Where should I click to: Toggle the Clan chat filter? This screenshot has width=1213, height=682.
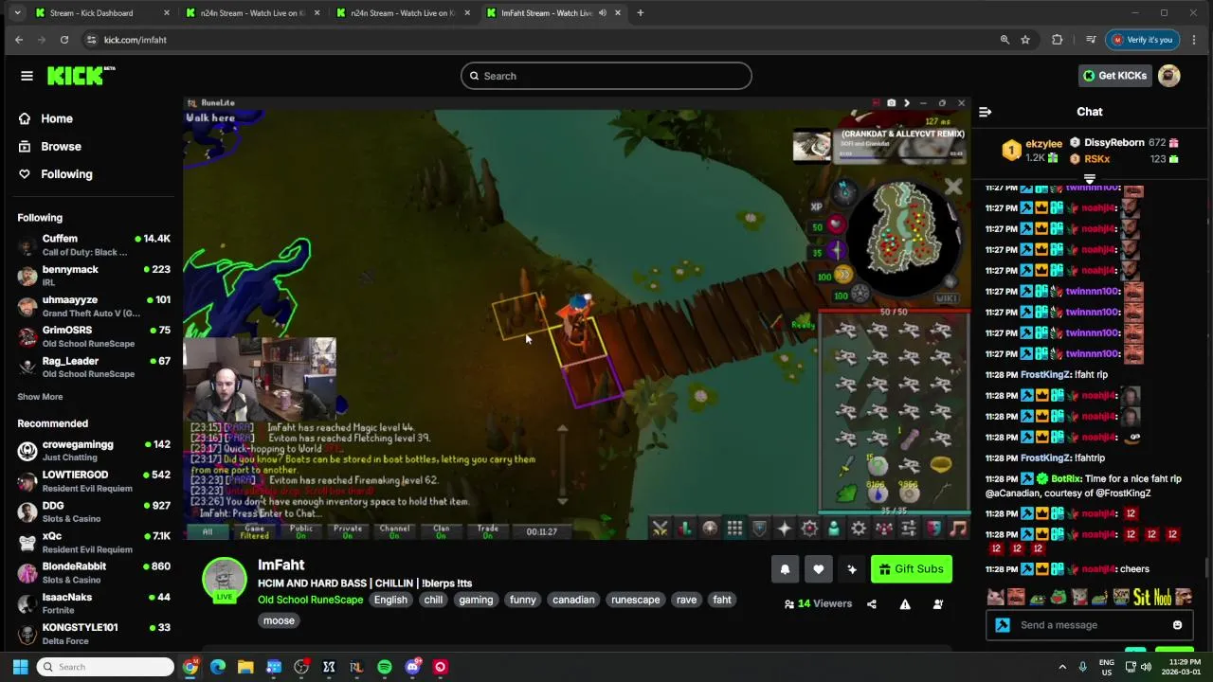tap(441, 531)
